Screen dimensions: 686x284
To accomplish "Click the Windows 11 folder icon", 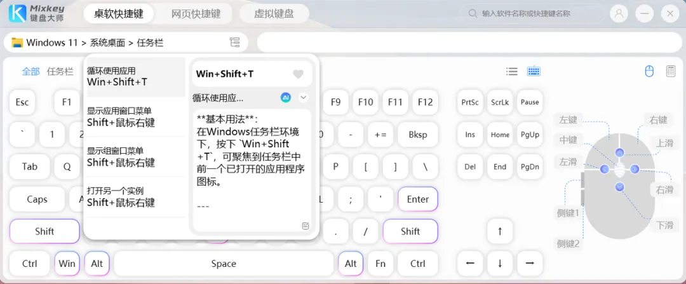I will coord(17,43).
